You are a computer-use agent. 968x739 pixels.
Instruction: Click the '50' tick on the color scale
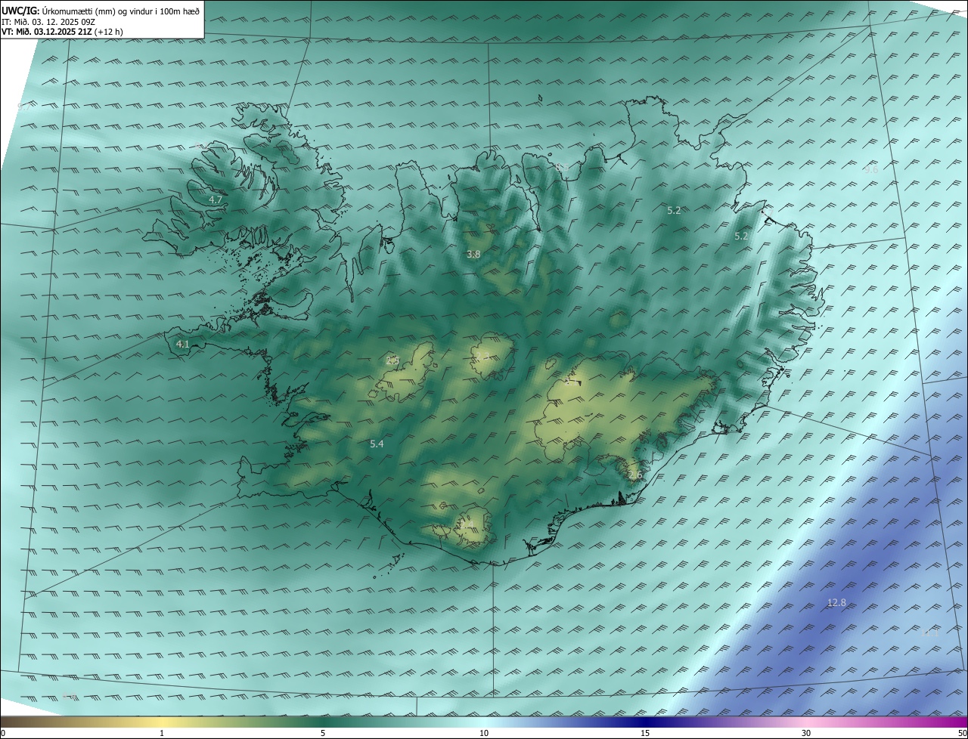point(962,733)
